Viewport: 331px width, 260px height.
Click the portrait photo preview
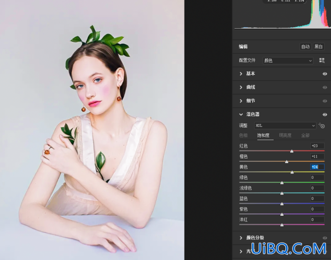tap(92, 130)
